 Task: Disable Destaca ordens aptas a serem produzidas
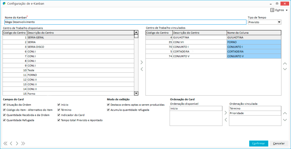point(108,105)
